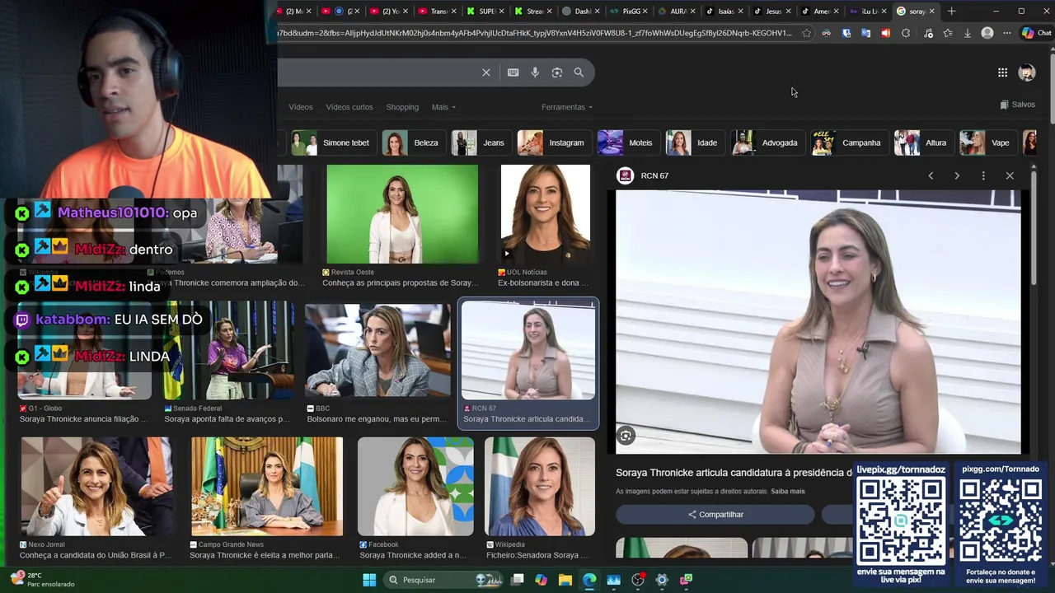Open Task View on the taskbar

pyautogui.click(x=517, y=580)
